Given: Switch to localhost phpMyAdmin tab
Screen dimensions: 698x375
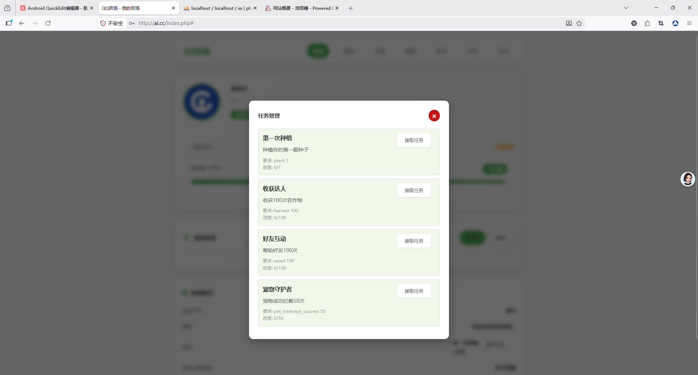Looking at the screenshot, I should coord(218,8).
